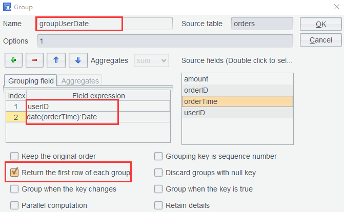Click the blue move-up arrow icon
344x212 pixels.
[56, 60]
